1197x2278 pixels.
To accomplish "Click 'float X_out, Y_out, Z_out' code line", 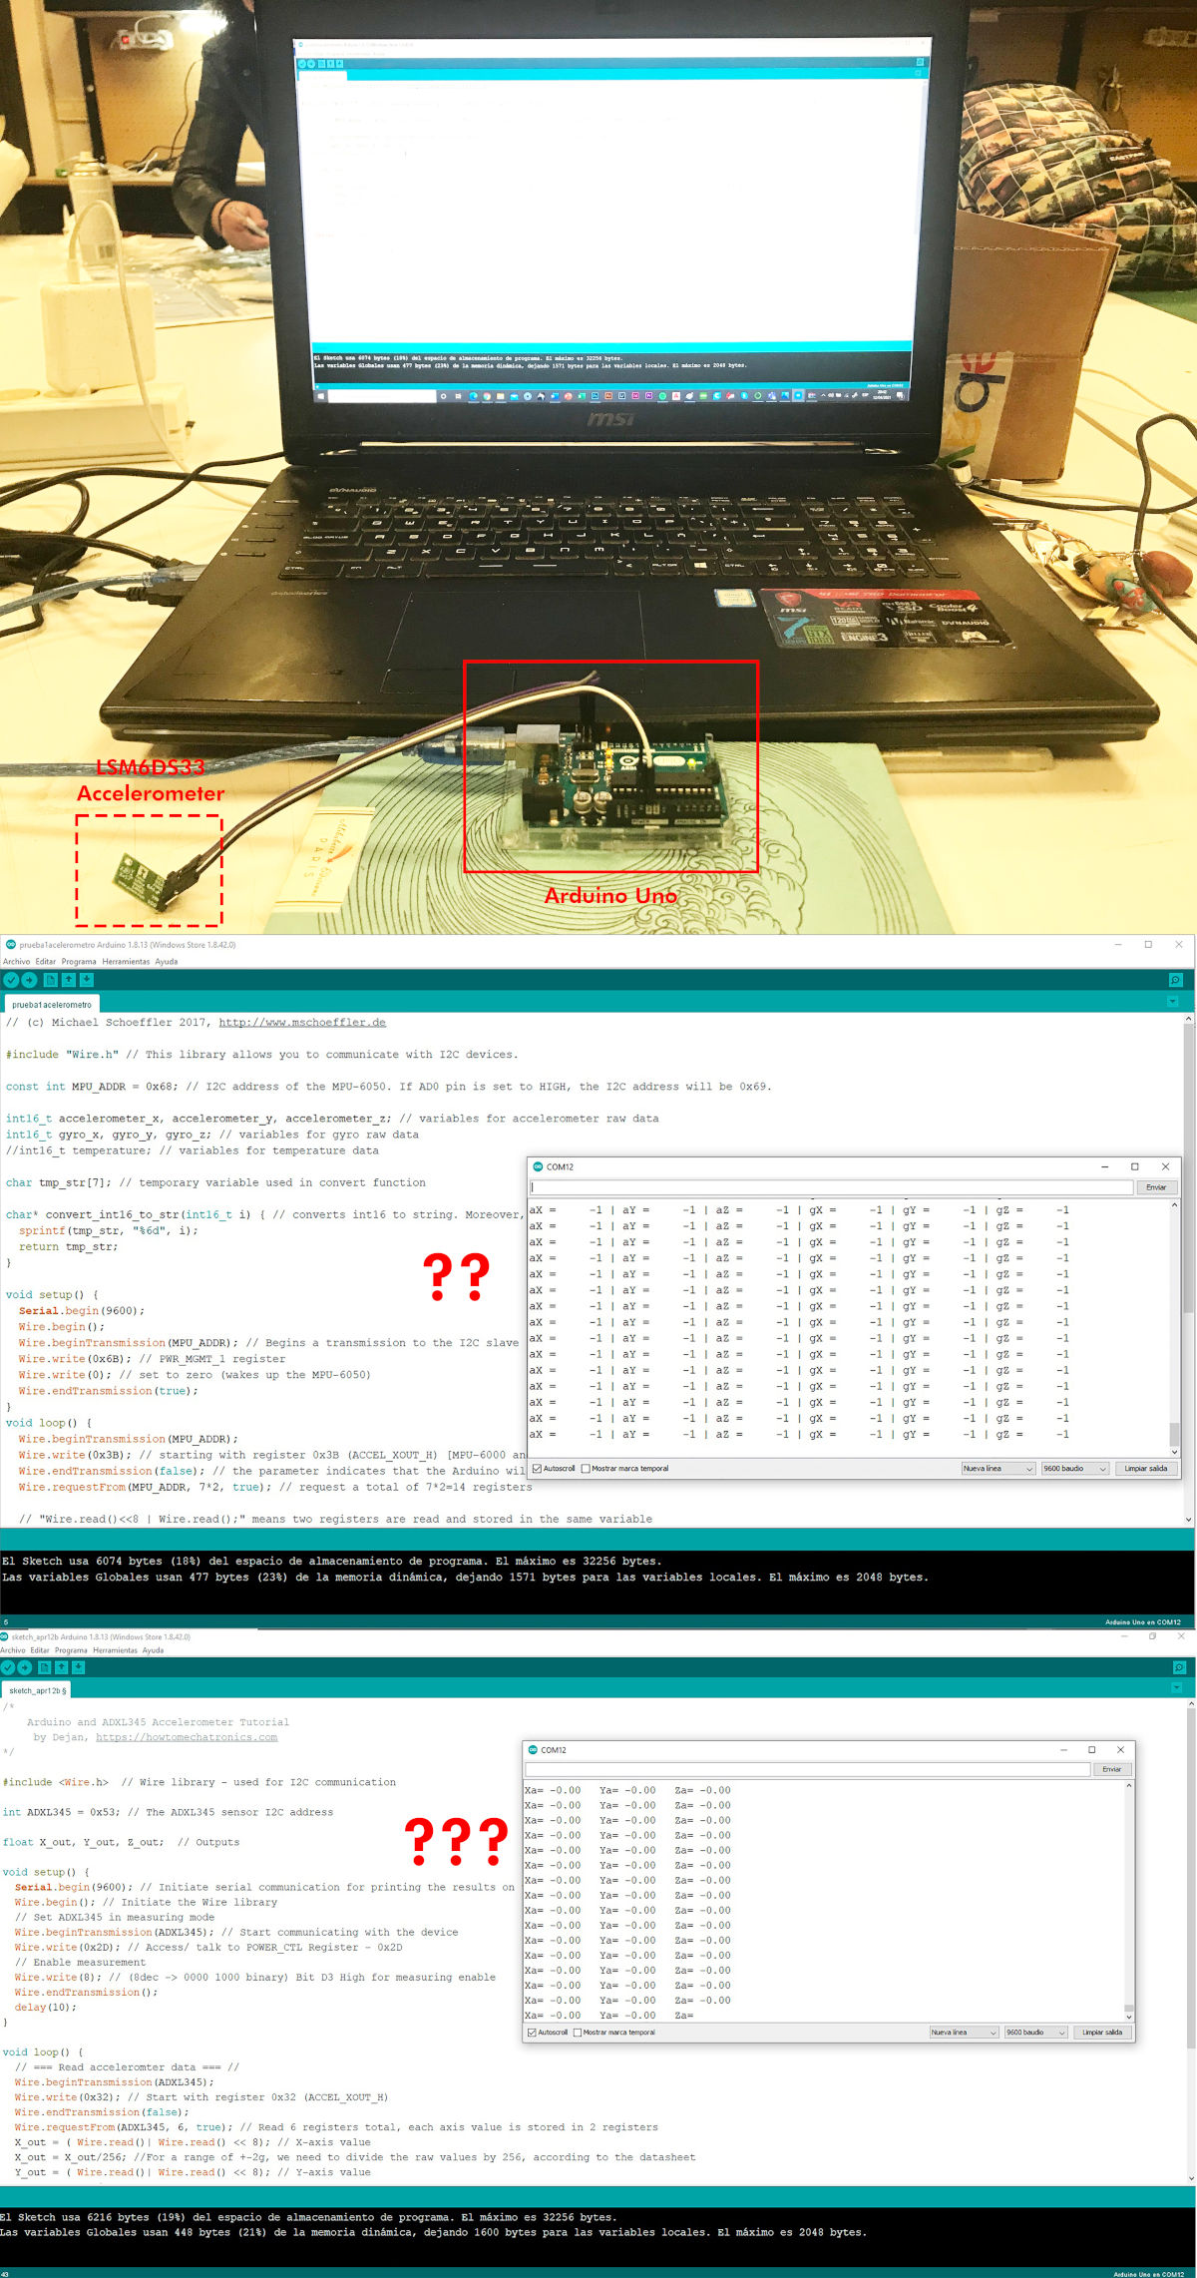I will click(x=121, y=1842).
